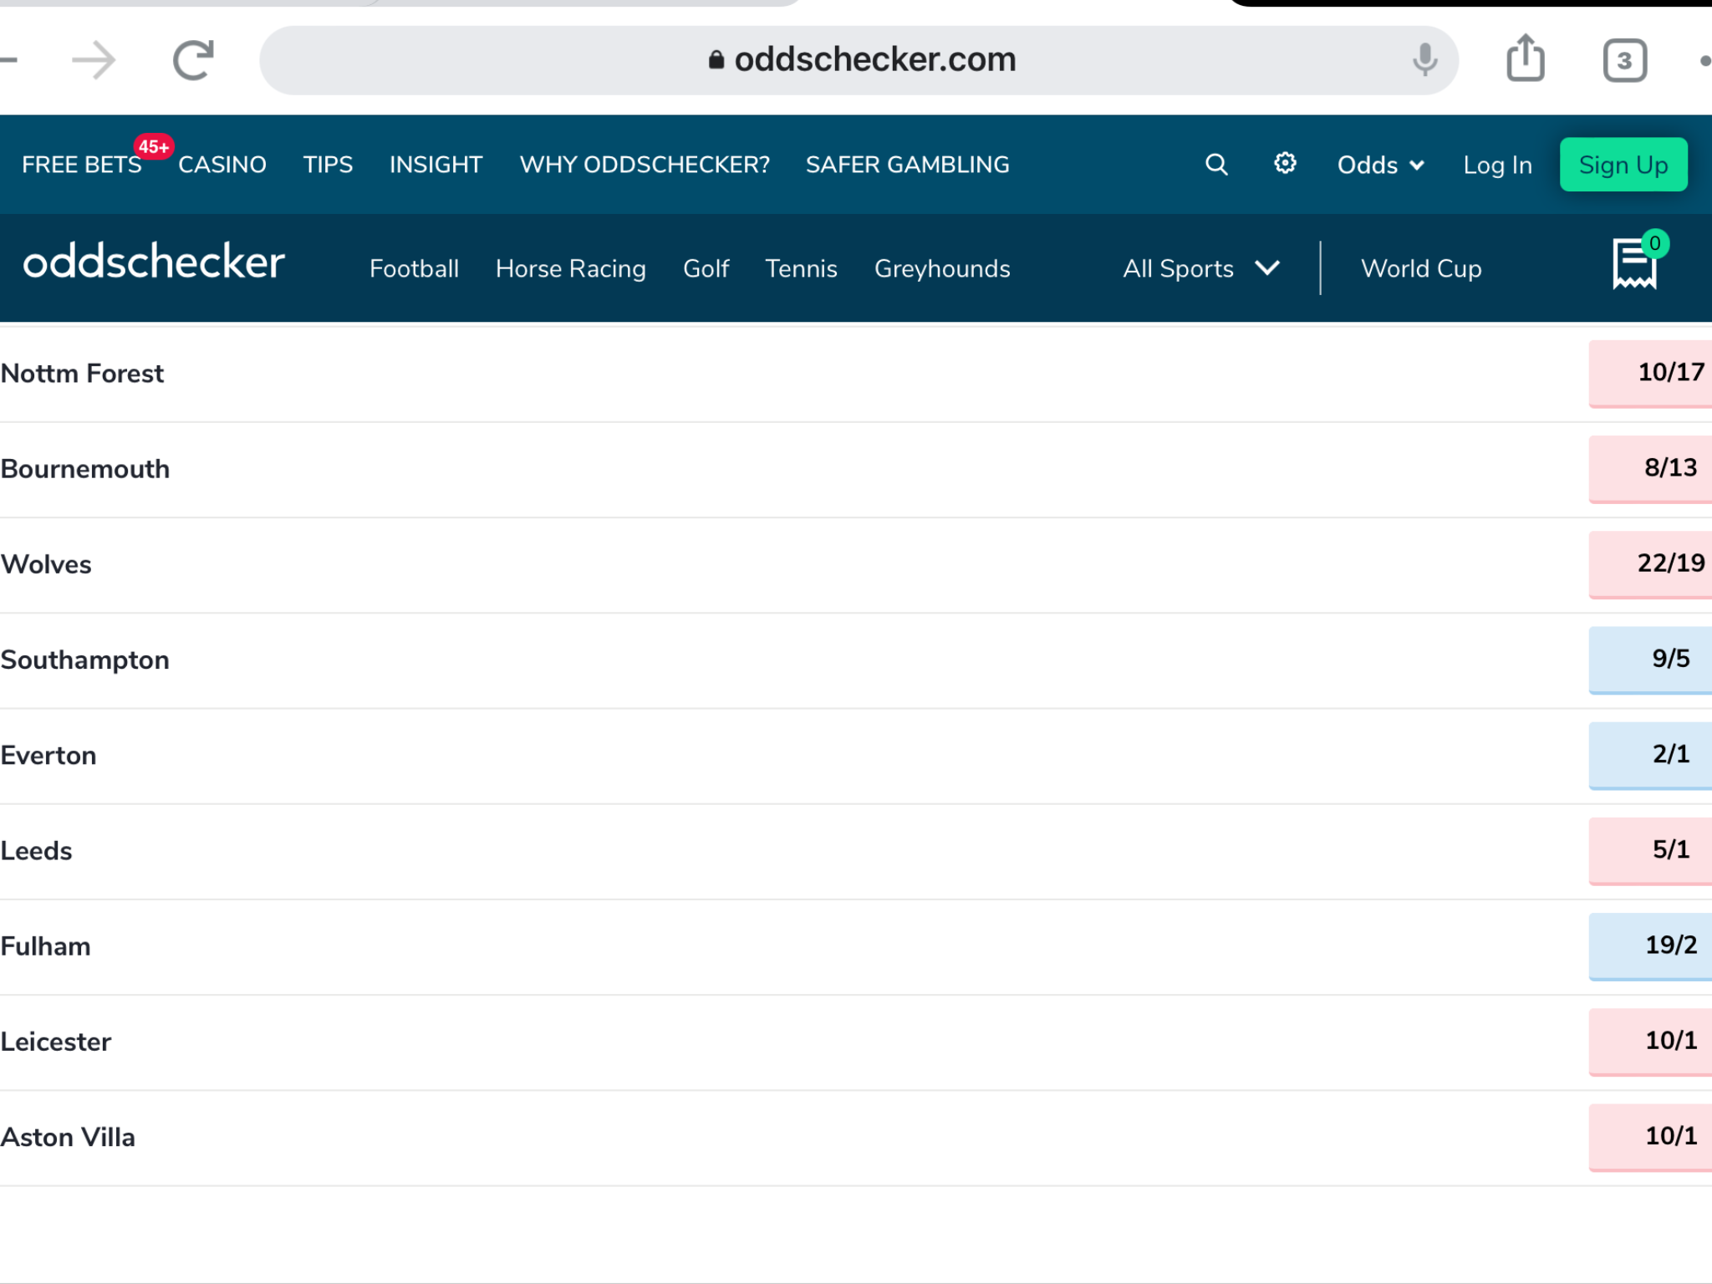Click the Leeds team name
The image size is (1712, 1284).
(36, 850)
